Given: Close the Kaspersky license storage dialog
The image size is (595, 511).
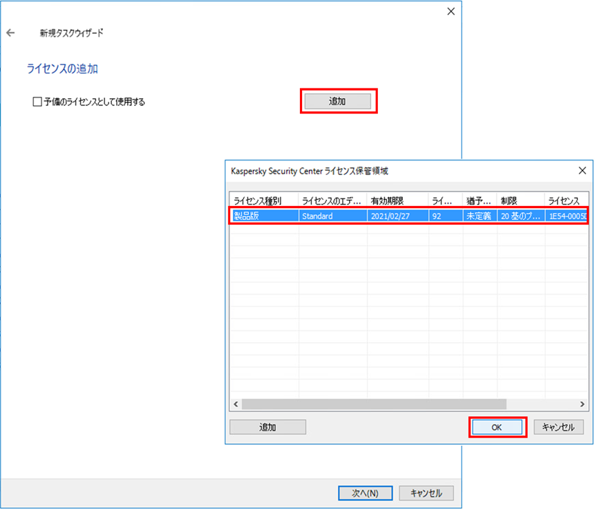Looking at the screenshot, I should point(582,170).
